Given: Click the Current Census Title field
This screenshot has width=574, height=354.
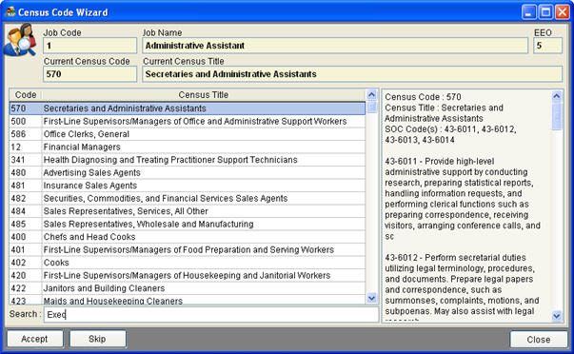Looking at the screenshot, I should (352, 74).
